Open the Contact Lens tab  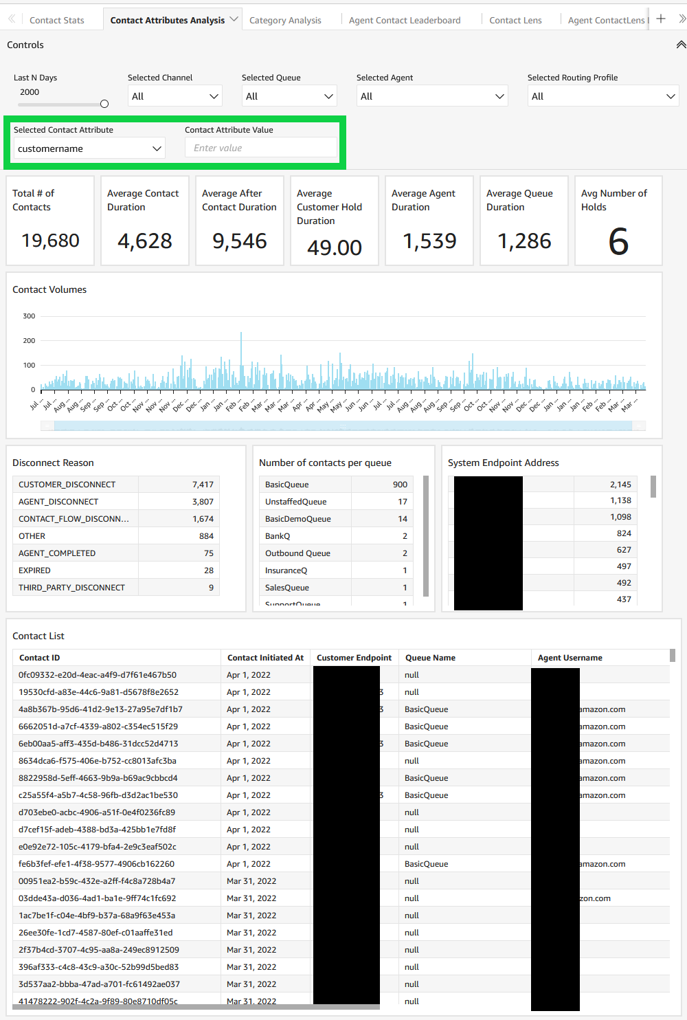pos(515,19)
